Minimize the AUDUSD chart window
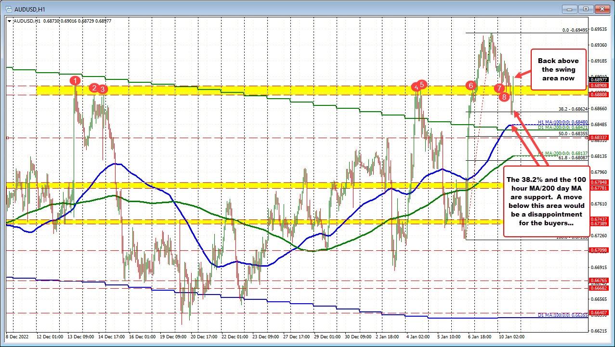The image size is (615, 347). coord(572,8)
